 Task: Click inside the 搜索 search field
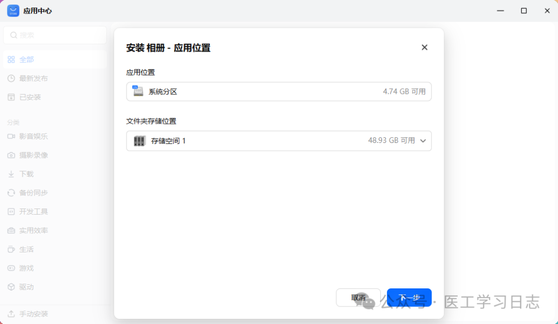[55, 35]
